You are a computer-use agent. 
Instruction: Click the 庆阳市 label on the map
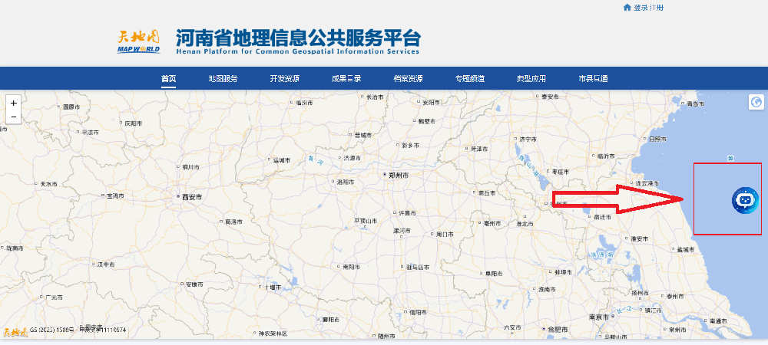click(134, 123)
